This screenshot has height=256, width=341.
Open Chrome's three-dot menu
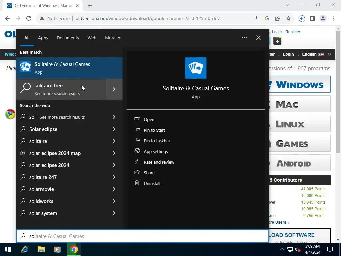(334, 19)
